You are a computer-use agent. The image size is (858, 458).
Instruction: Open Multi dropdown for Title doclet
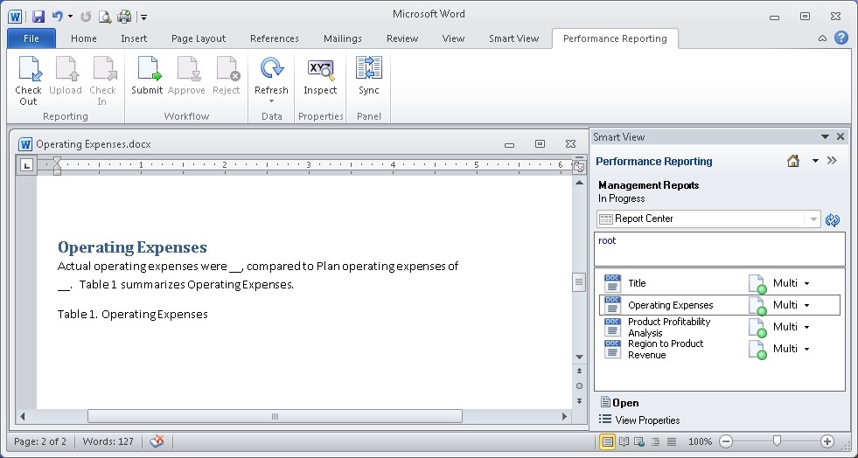[x=806, y=284]
